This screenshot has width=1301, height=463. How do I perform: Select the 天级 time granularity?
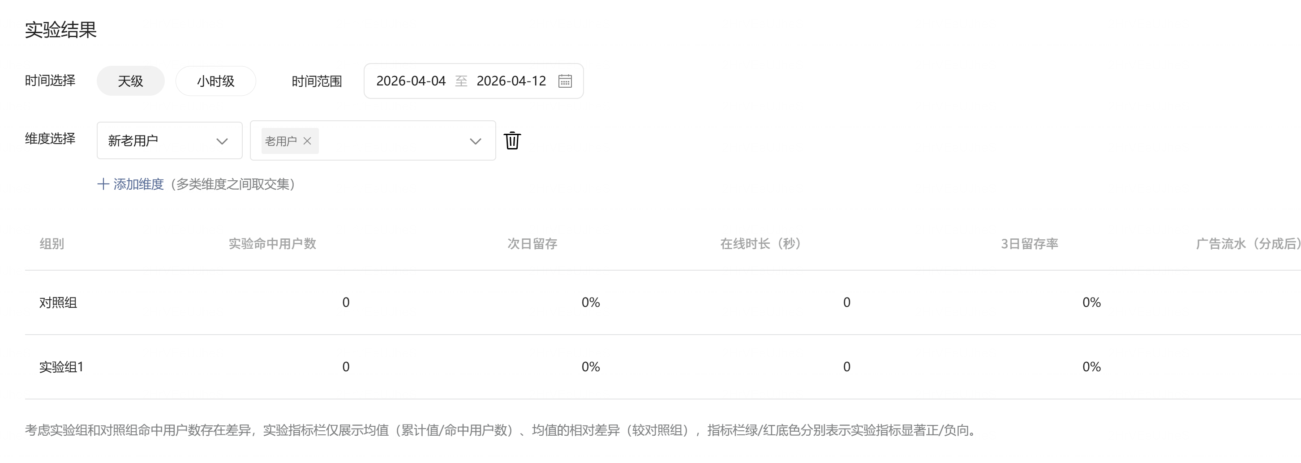pos(131,81)
